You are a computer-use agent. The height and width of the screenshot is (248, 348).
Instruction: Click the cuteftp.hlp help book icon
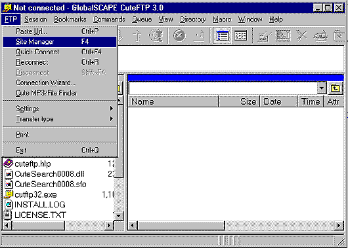pyautogui.click(x=9, y=164)
